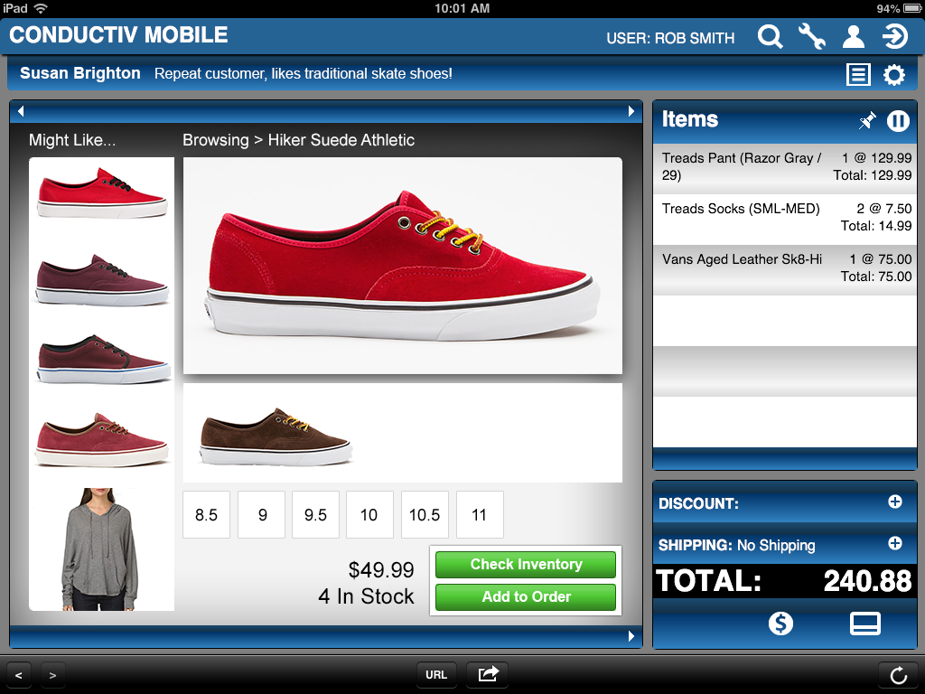Collapse browsing panel with top-left arrow

coord(21,111)
